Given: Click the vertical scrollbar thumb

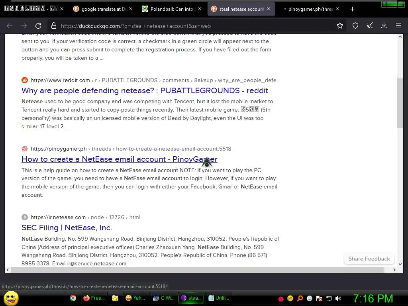Looking at the screenshot, I should pyautogui.click(x=400, y=103).
